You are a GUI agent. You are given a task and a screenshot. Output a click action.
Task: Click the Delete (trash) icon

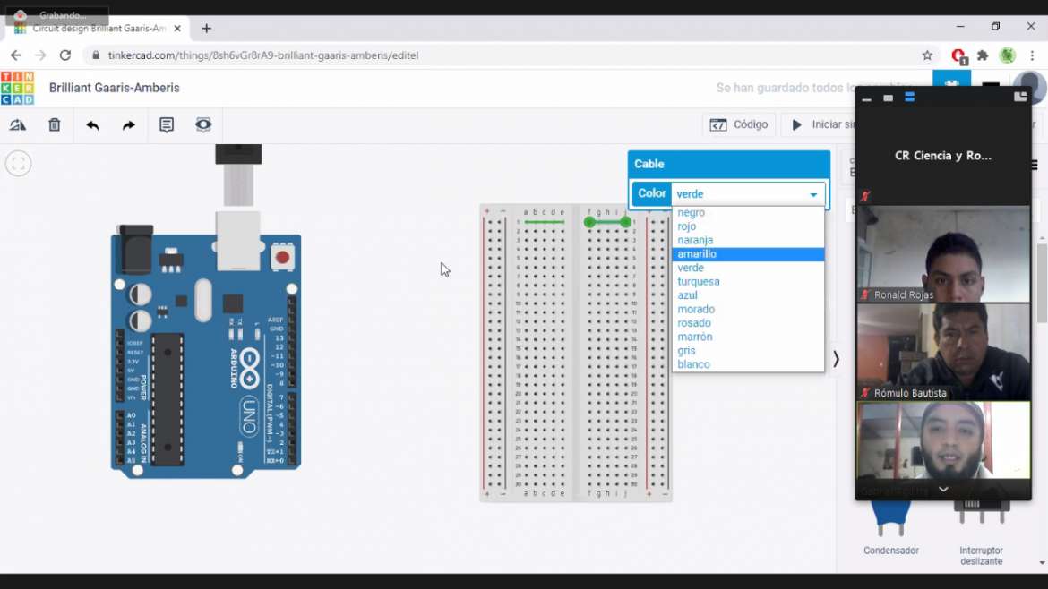point(54,124)
